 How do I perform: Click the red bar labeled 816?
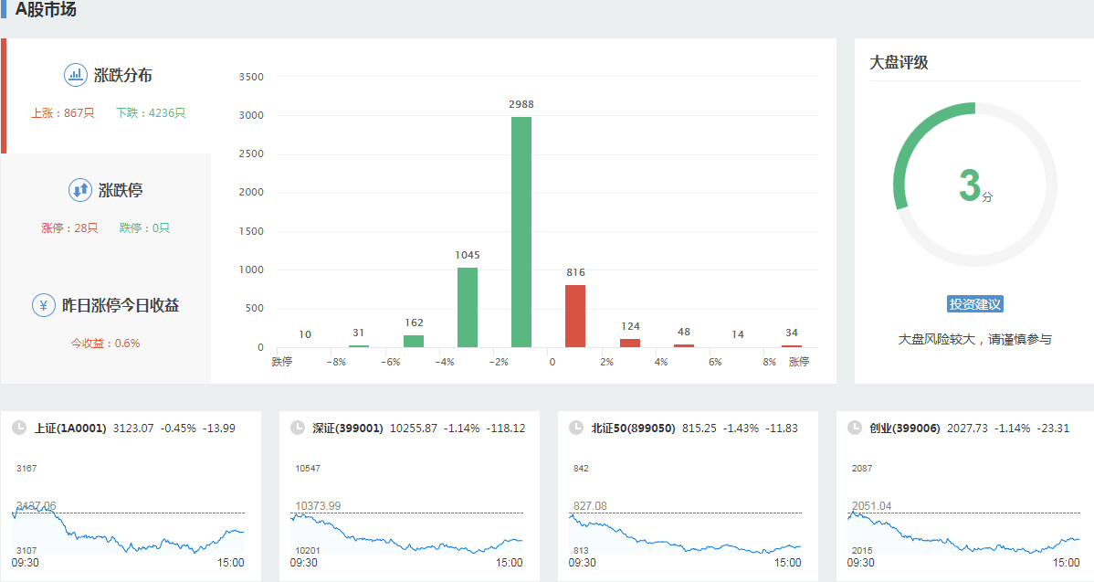click(575, 316)
